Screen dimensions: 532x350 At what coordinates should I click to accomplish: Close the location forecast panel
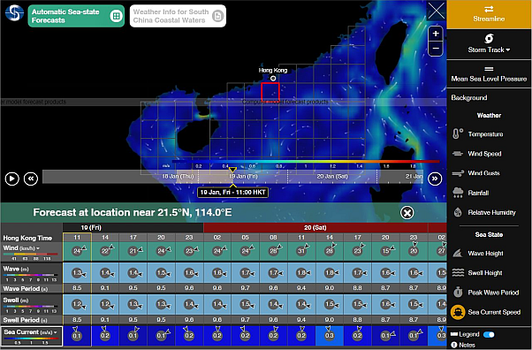[407, 213]
